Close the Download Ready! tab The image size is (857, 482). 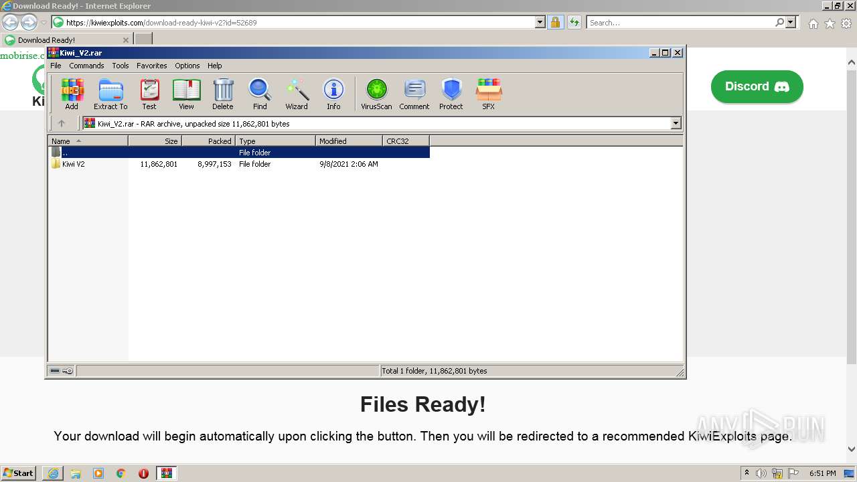click(x=126, y=40)
